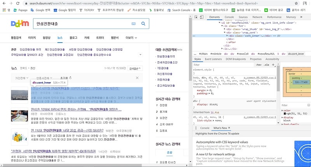Toggle the device toolbar icon

(201, 17)
